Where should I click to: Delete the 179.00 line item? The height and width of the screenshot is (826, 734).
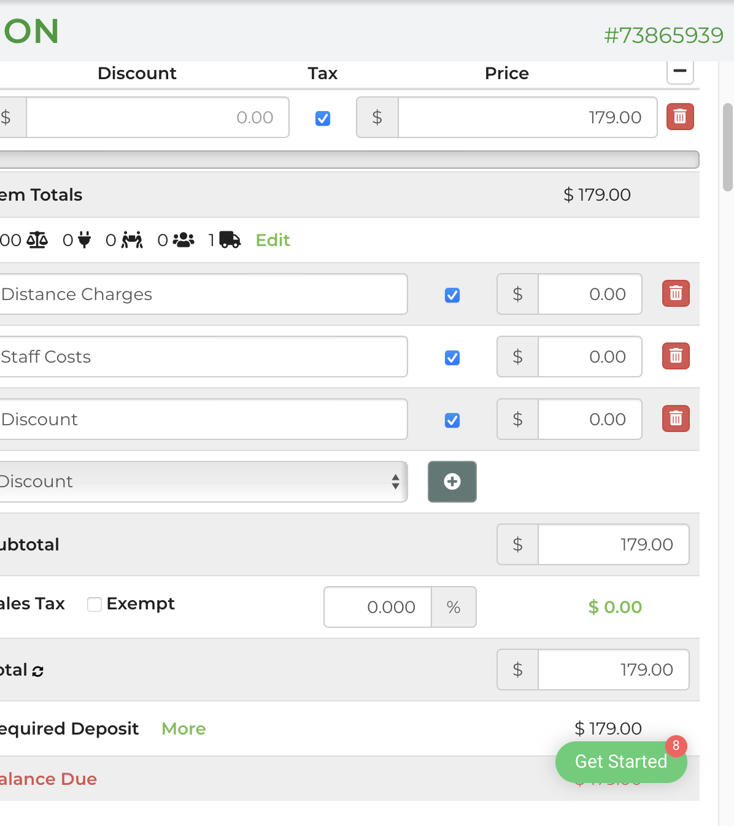click(680, 117)
